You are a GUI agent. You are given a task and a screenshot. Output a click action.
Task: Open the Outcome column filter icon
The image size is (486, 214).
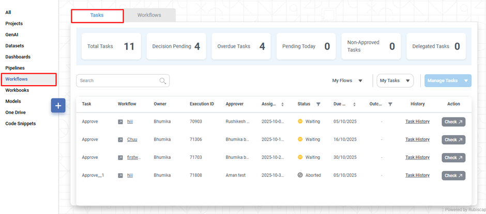(390, 104)
